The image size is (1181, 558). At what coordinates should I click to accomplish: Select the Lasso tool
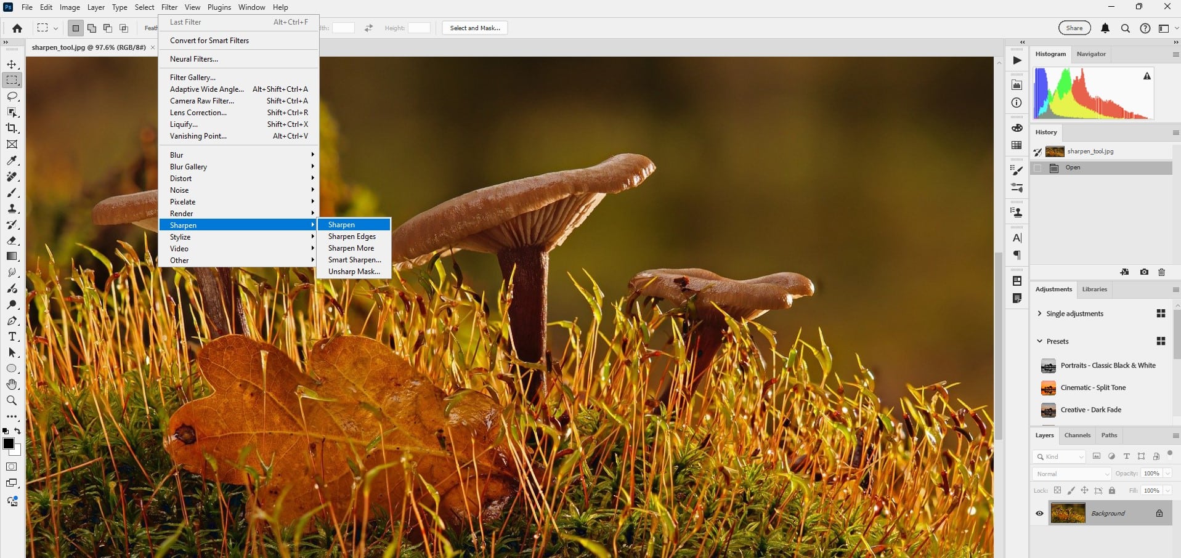(11, 96)
